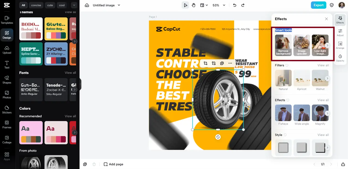The image size is (348, 169).
Task: Select the cute theme filter tag
Action: coord(50,5)
